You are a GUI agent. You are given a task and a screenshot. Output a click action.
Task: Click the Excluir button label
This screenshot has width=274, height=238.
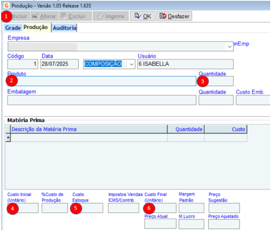77,16
